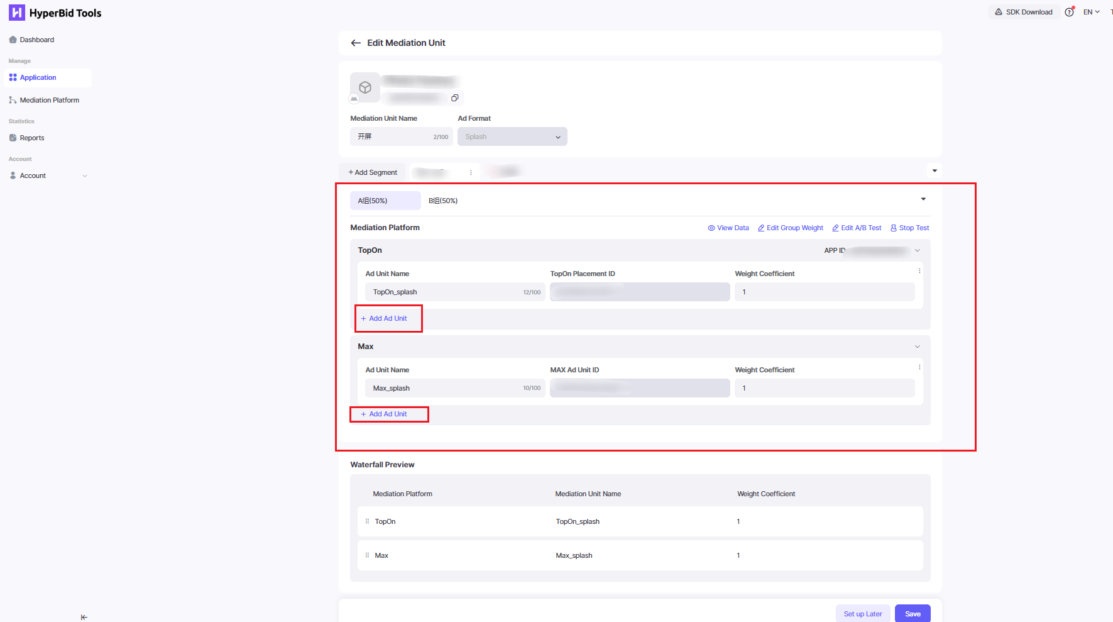Click the back arrow beside Edit Mediation Unit

click(356, 43)
